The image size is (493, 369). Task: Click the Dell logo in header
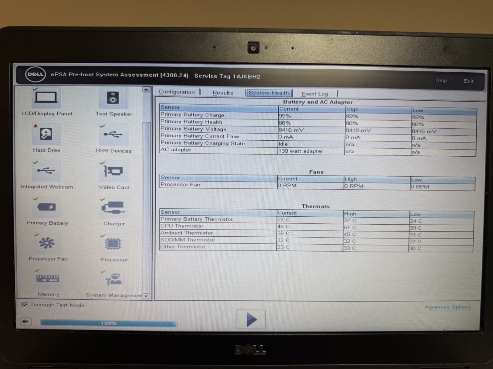35,75
